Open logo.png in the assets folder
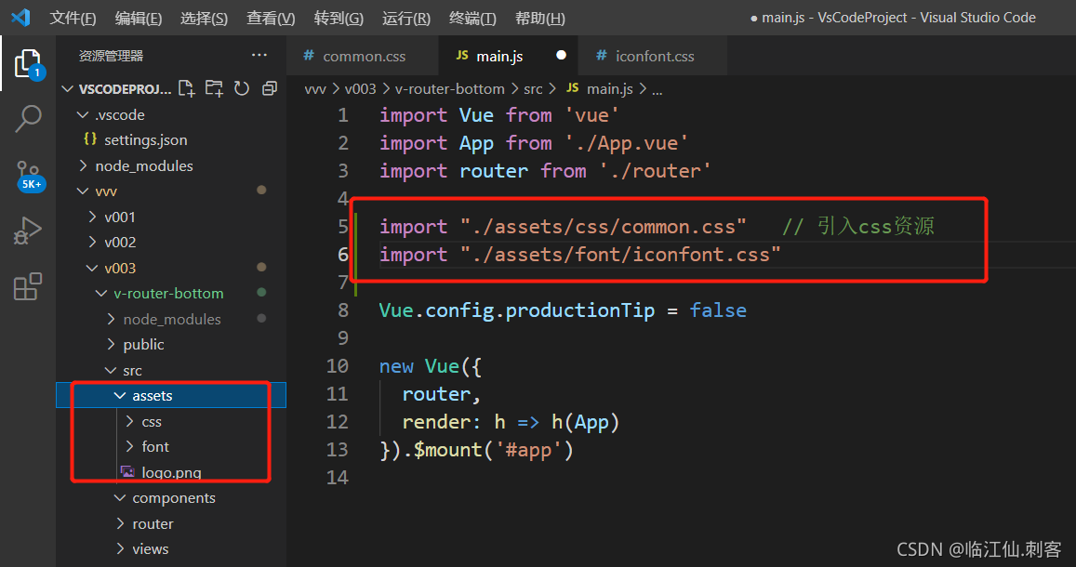This screenshot has height=567, width=1076. point(171,472)
